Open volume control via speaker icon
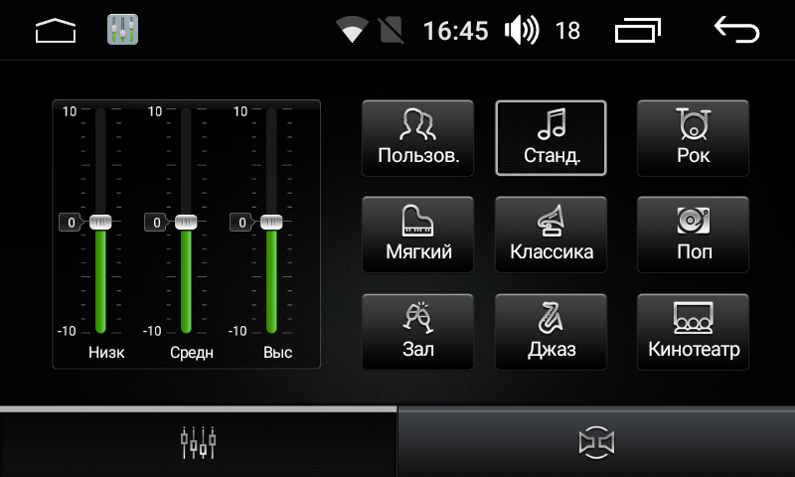The height and width of the screenshot is (477, 795). click(522, 30)
